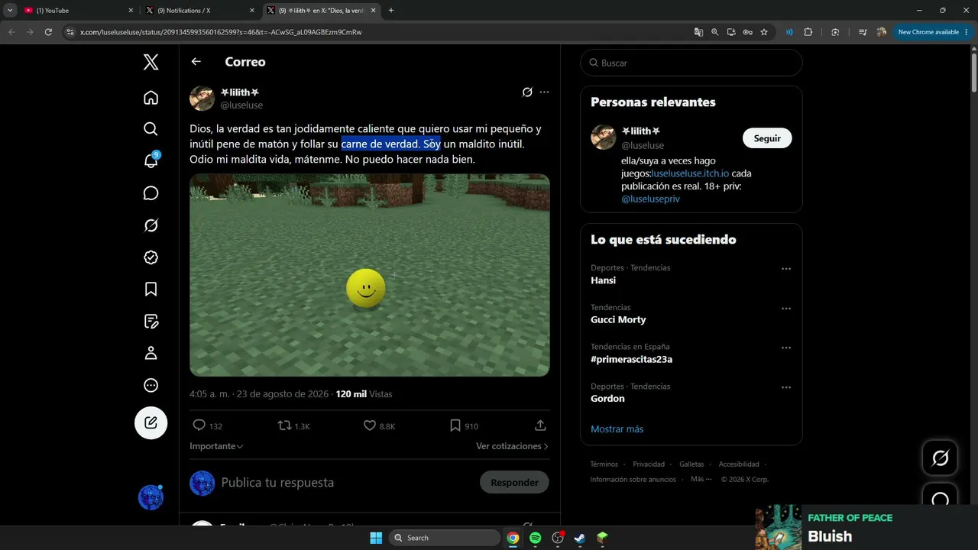Image resolution: width=978 pixels, height=550 pixels.
Task: Open the Chrome extensions puzzle icon
Action: (x=808, y=32)
